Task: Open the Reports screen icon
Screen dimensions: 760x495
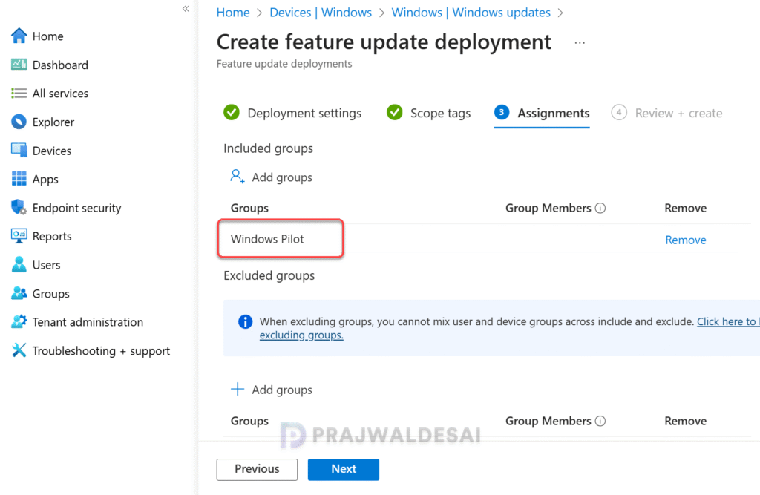Action: [x=19, y=236]
